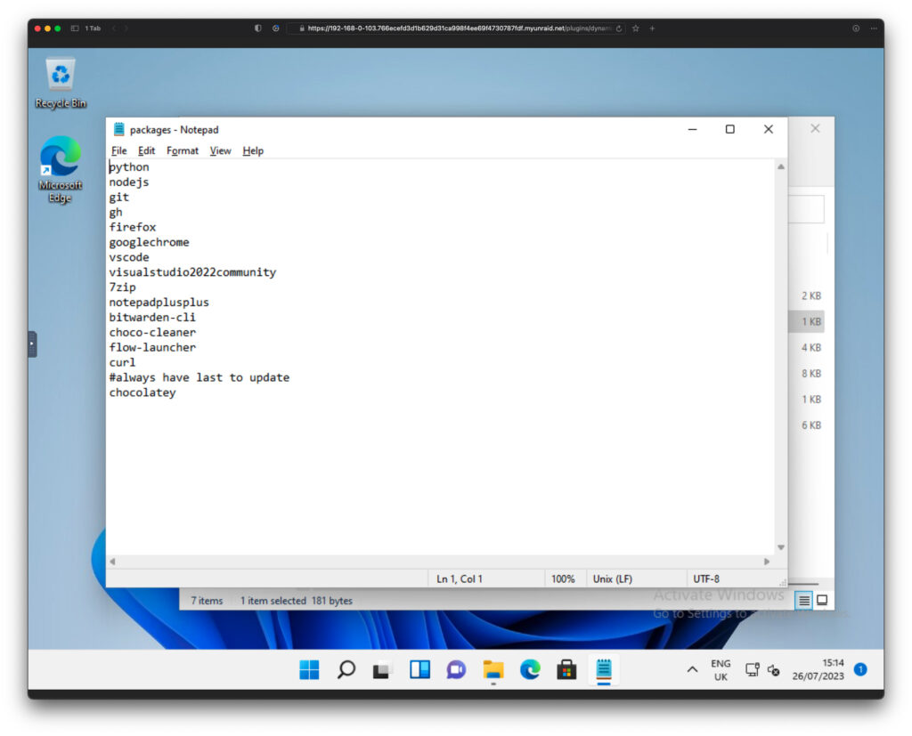Screen dimensions: 912x736
Task: Click the 'Ln 1, Col 1' status entry
Action: [x=460, y=579]
